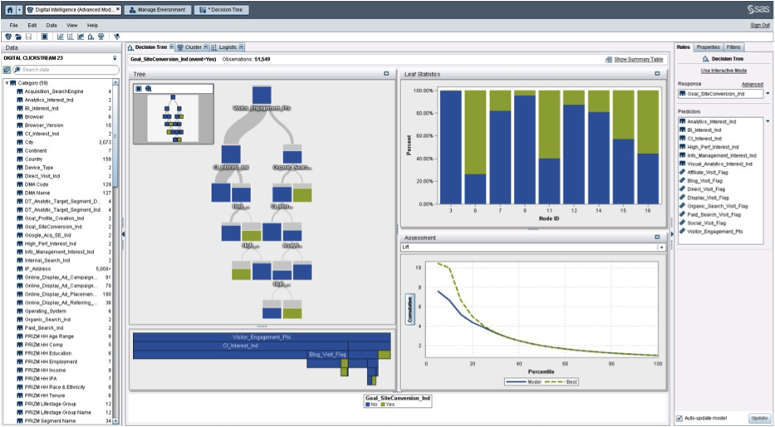Maximize the Leaf Statistics pane
Viewport: 775px width, 427px height.
coord(657,74)
